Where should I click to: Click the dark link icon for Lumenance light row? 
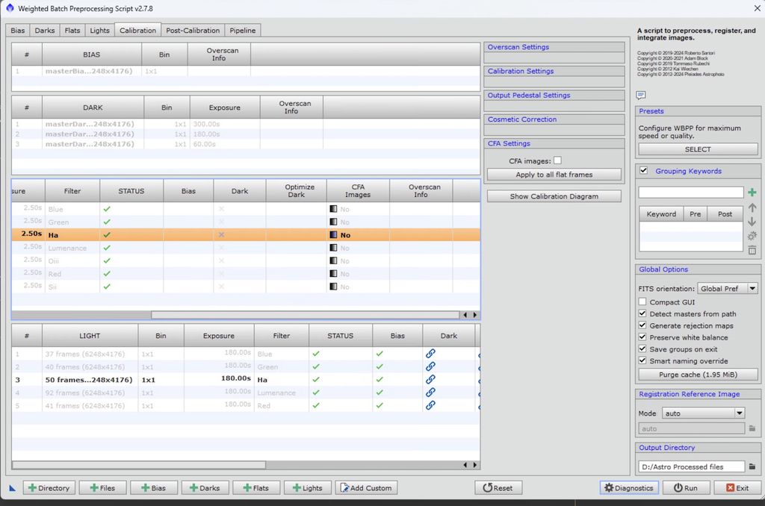430,393
